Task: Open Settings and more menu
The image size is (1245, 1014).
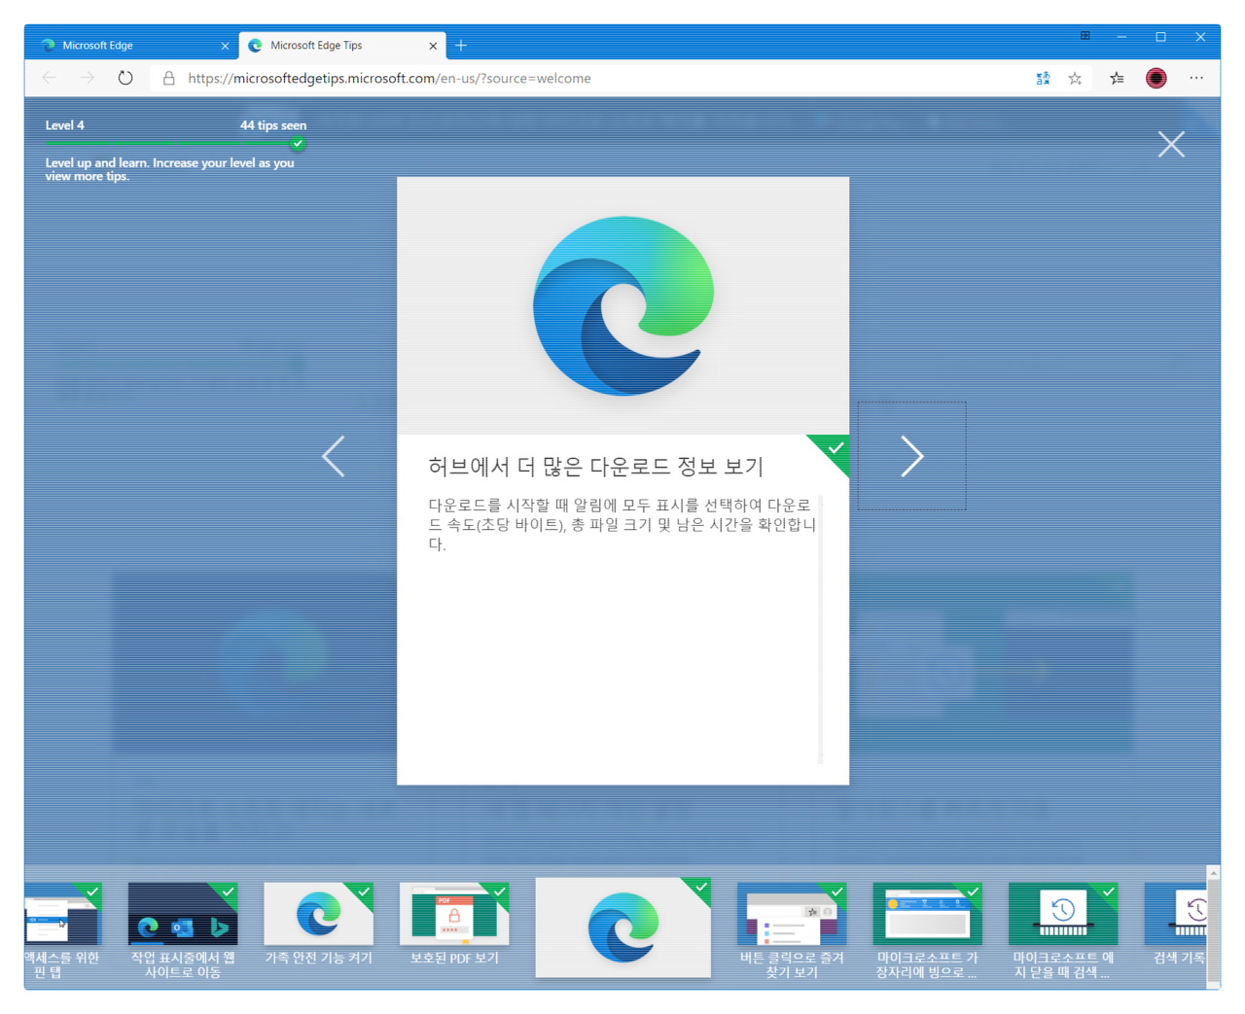Action: [x=1196, y=78]
